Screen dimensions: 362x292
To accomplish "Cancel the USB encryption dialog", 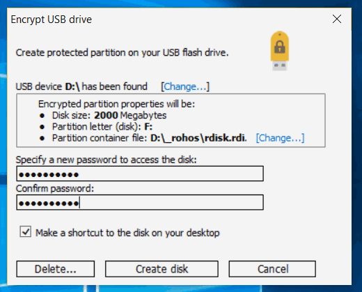I will point(272,269).
